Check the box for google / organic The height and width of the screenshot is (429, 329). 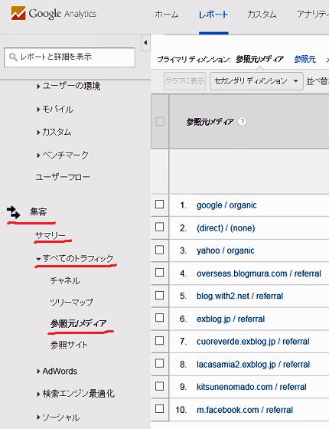(x=160, y=205)
